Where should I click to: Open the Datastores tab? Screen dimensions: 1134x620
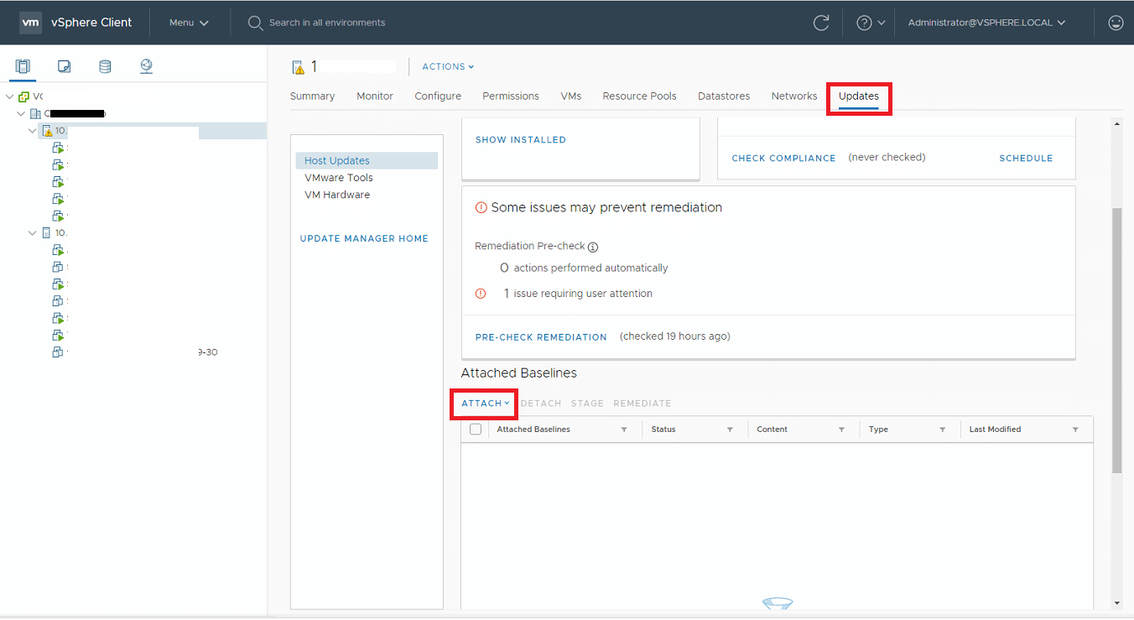pos(724,96)
